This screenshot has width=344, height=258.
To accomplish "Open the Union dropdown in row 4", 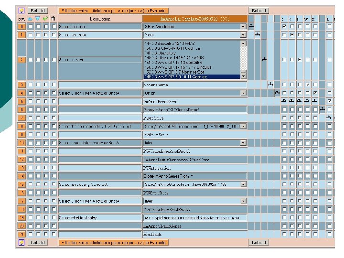I will (x=243, y=93).
